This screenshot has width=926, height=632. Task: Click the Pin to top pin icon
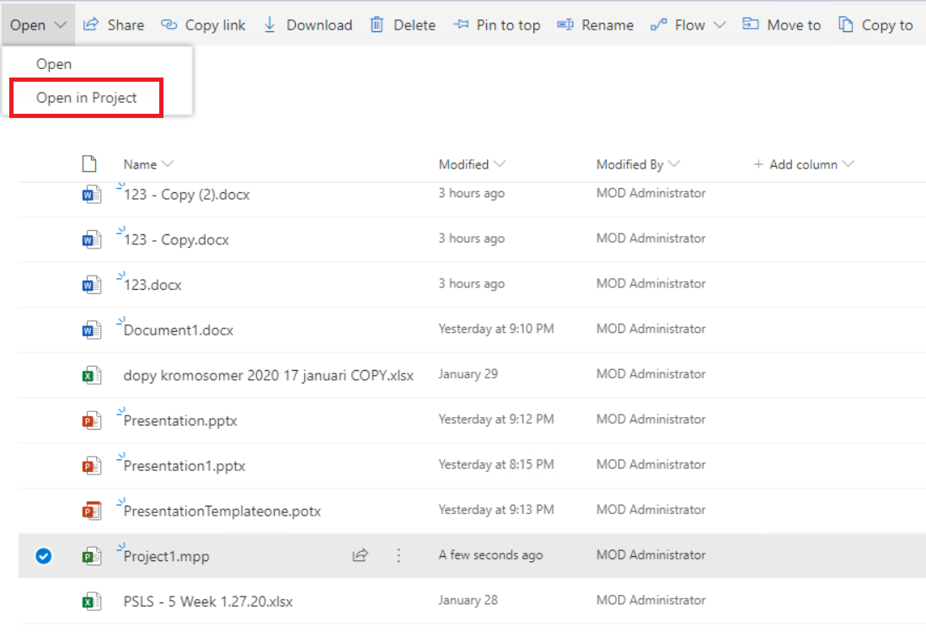(461, 24)
